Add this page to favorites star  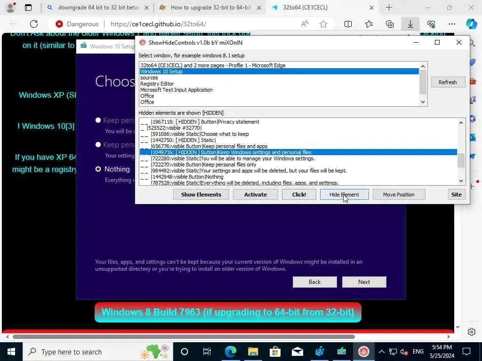coord(323,24)
